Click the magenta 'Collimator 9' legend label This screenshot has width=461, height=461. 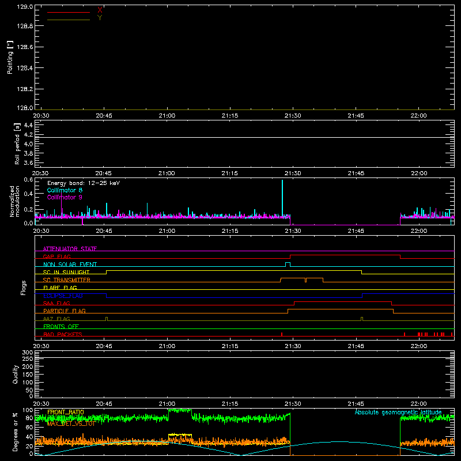tap(65, 197)
